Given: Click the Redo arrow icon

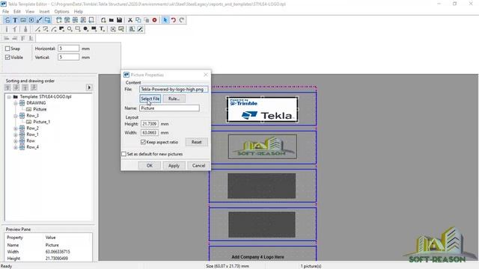Looking at the screenshot, I should click(x=181, y=20).
